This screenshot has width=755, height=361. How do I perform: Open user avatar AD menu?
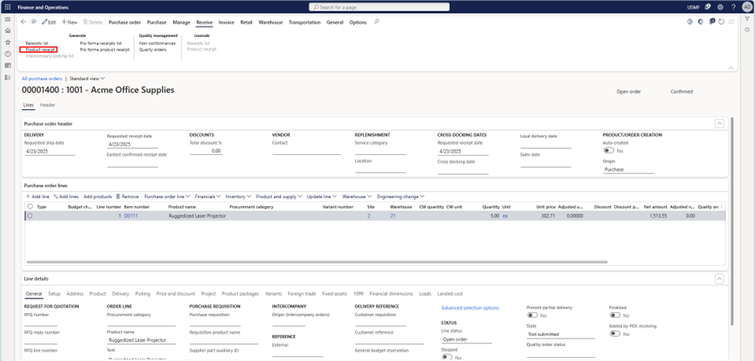pos(746,7)
